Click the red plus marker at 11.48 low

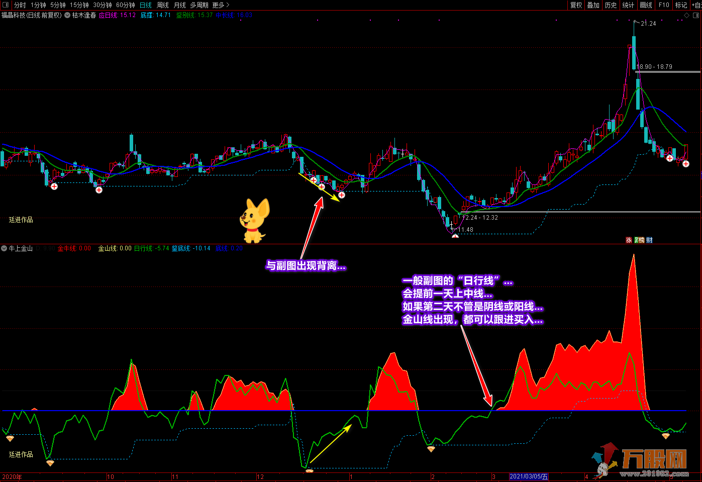pyautogui.click(x=455, y=236)
